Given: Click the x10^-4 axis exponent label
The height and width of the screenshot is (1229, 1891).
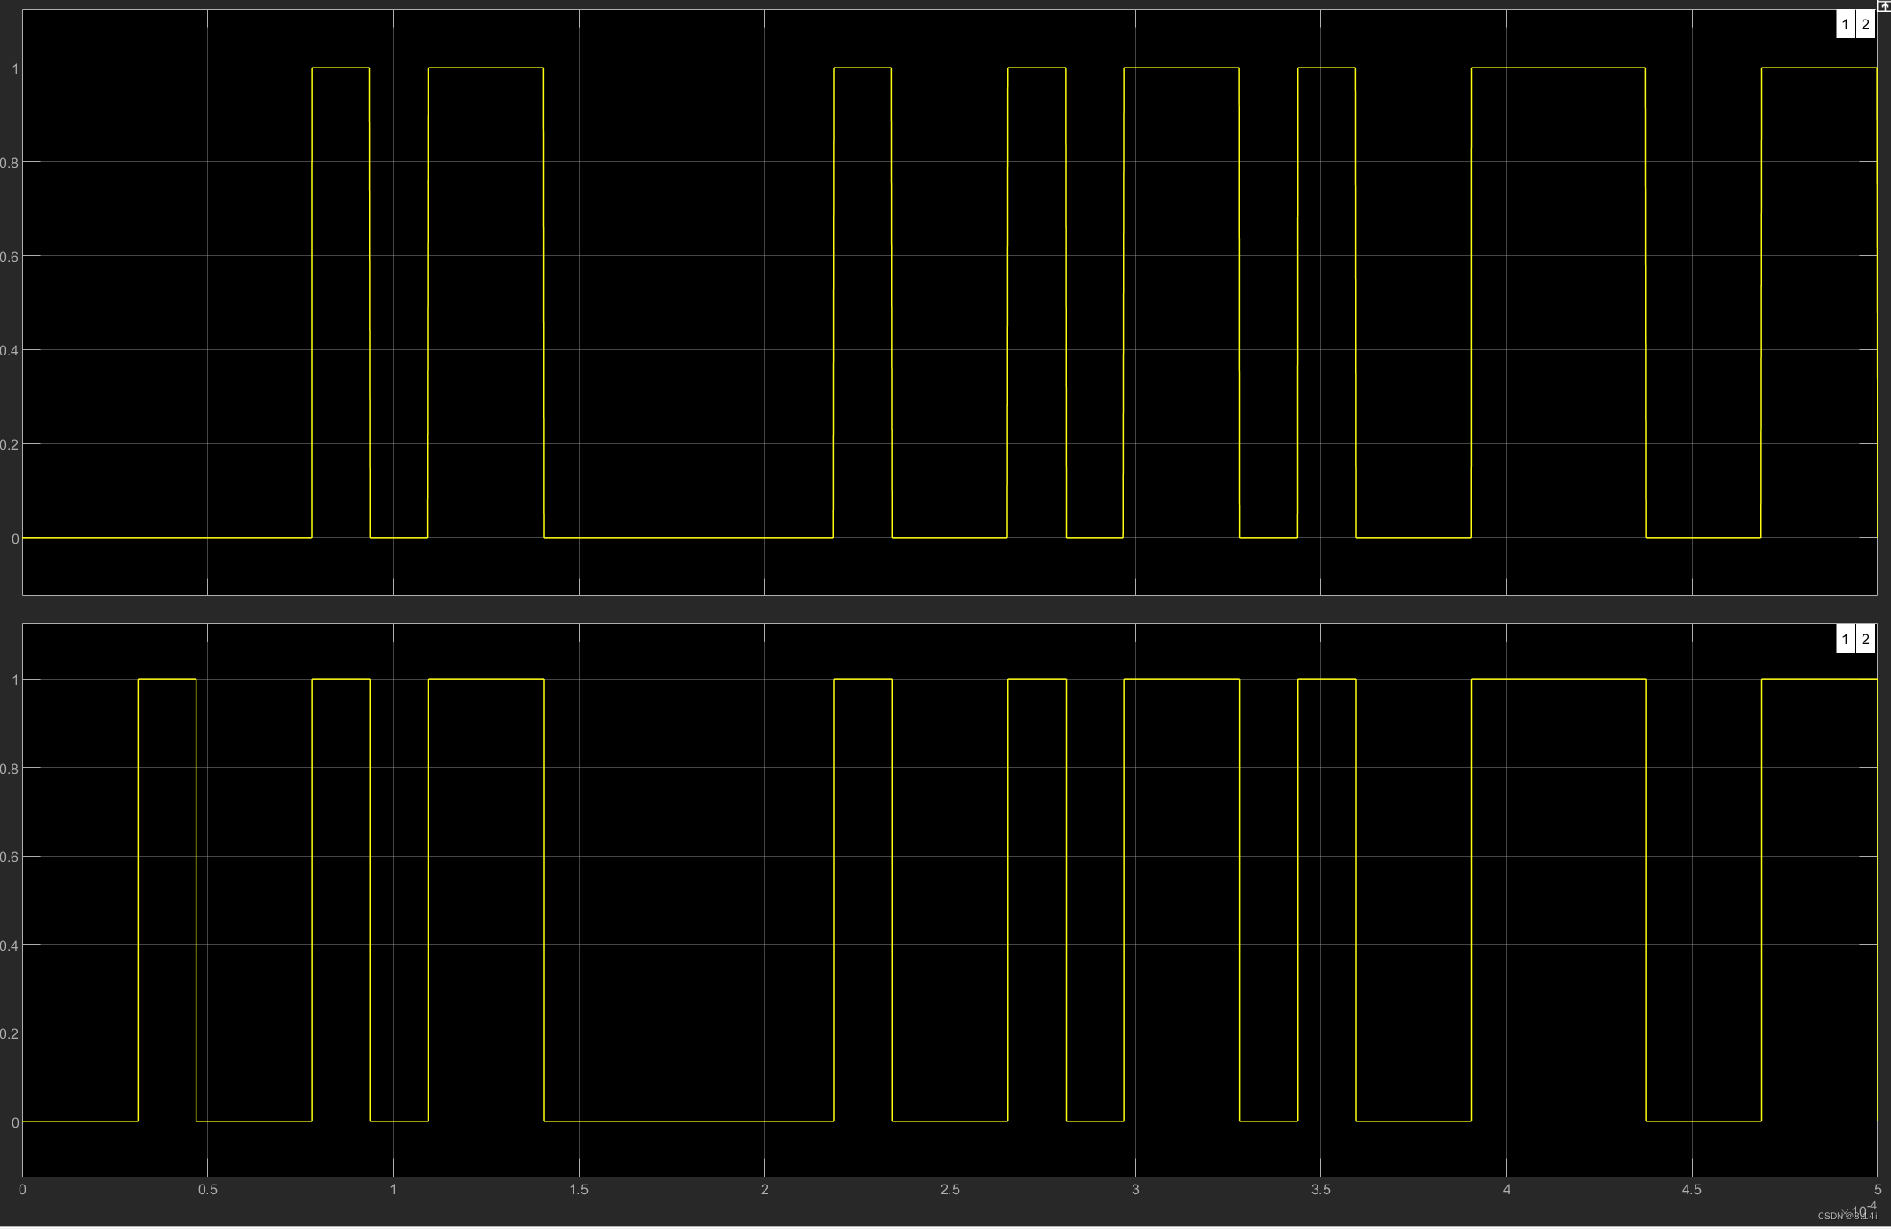Looking at the screenshot, I should pyautogui.click(x=1863, y=1209).
